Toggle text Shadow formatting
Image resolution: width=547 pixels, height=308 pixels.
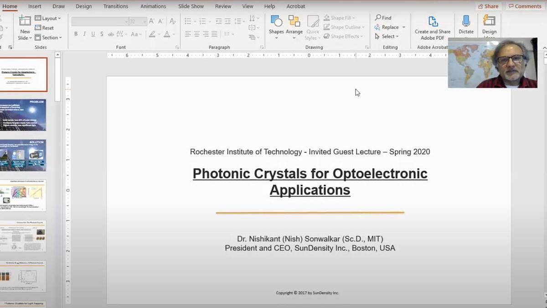pyautogui.click(x=102, y=34)
